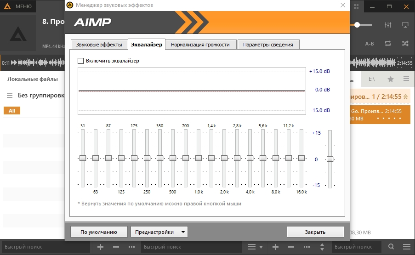Click the 1,4k band slider handle
The image size is (415, 255).
click(x=211, y=158)
